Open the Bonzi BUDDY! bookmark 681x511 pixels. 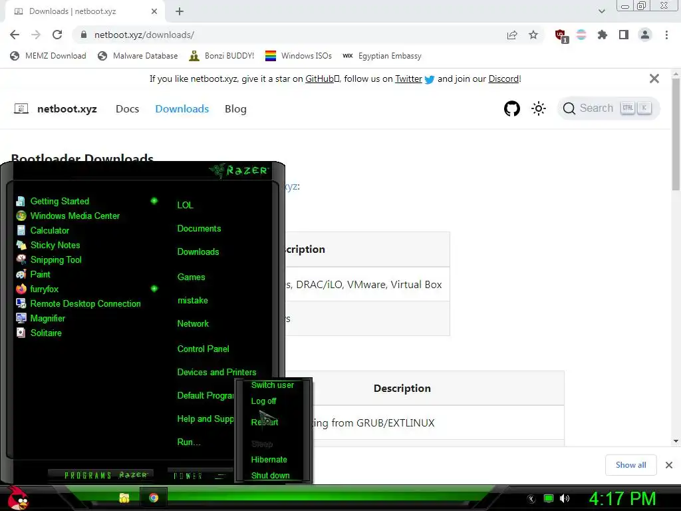pos(222,56)
